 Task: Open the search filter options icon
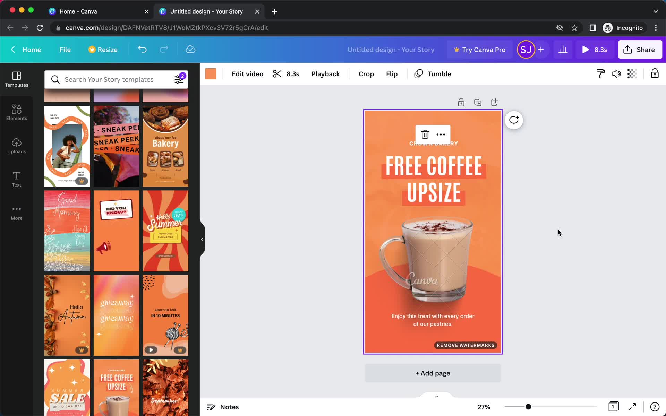[179, 79]
